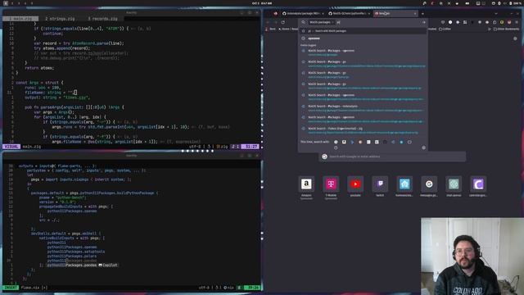Switch to workspace 1 in top bar
Image resolution: width=524 pixels, height=295 pixels.
[6, 3]
